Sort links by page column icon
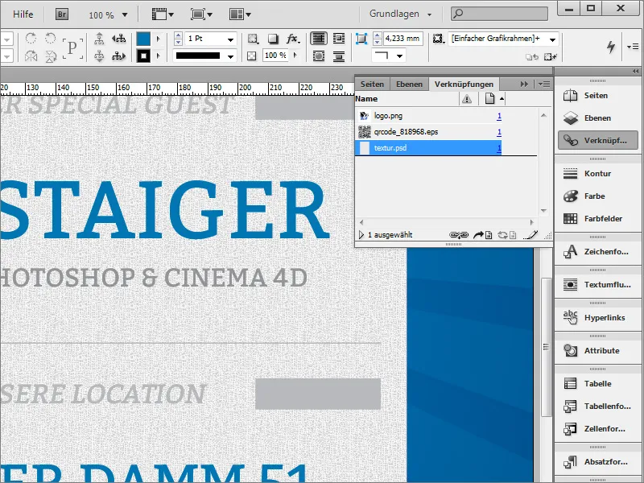The height and width of the screenshot is (483, 644). coord(489,99)
